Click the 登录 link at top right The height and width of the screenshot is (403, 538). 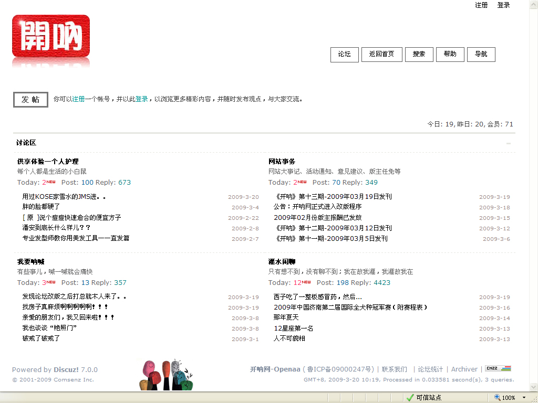coord(503,5)
